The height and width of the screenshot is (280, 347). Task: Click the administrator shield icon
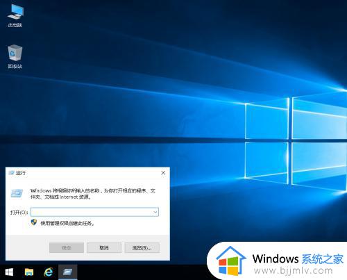tap(34, 222)
